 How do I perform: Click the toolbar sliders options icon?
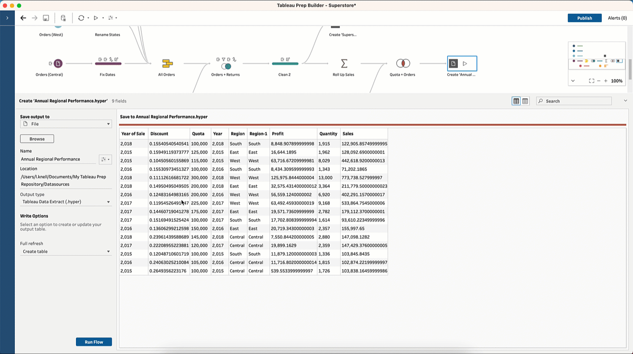click(111, 18)
